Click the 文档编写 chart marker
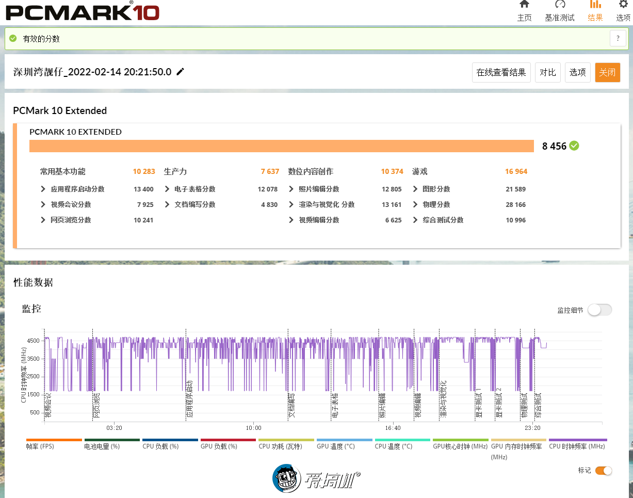 click(x=291, y=406)
